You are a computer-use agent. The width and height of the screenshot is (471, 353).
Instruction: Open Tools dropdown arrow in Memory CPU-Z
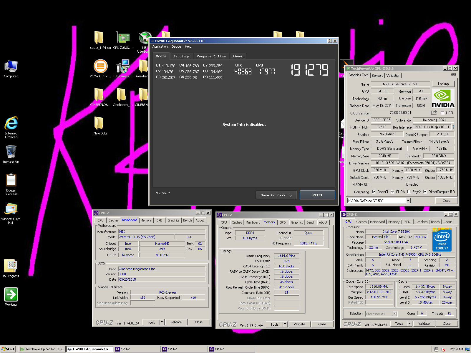pos(285,324)
